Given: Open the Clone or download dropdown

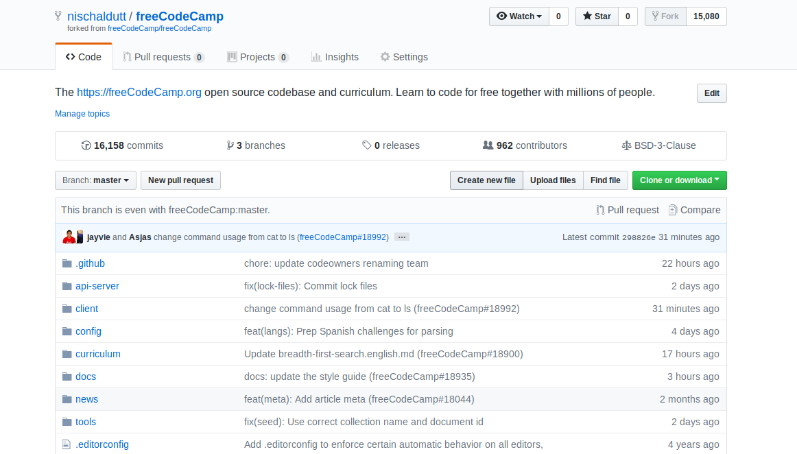Looking at the screenshot, I should pos(679,180).
